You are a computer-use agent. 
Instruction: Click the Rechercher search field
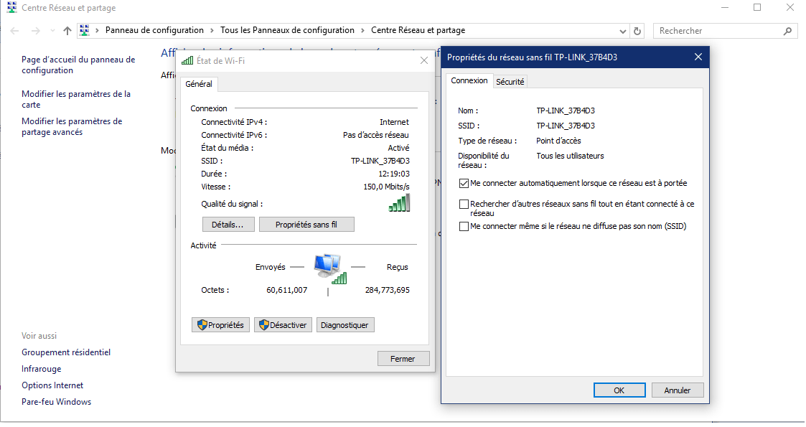[x=718, y=31]
